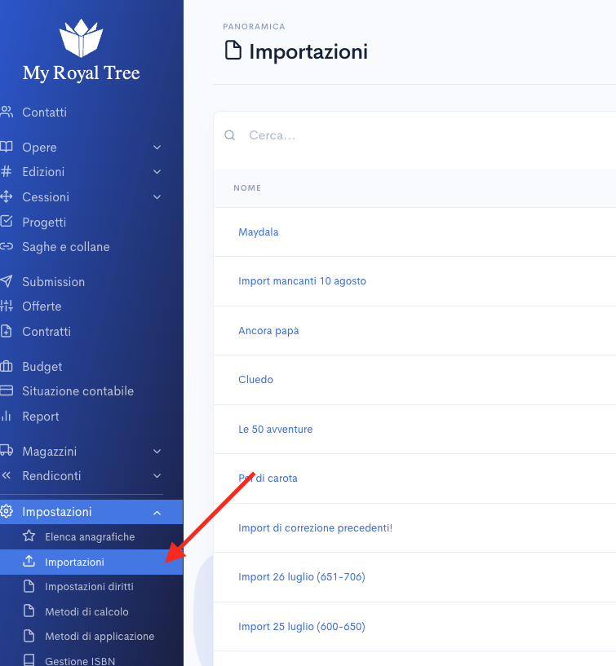This screenshot has height=666, width=616.
Task: Click the Rendiconti double-chevron icon
Action: point(7,476)
